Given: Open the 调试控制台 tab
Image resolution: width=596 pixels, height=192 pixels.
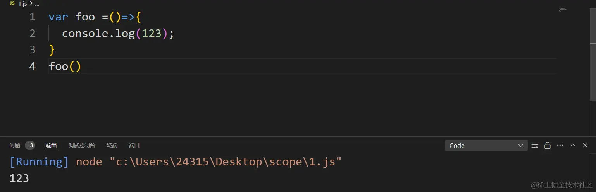Looking at the screenshot, I should coord(82,146).
